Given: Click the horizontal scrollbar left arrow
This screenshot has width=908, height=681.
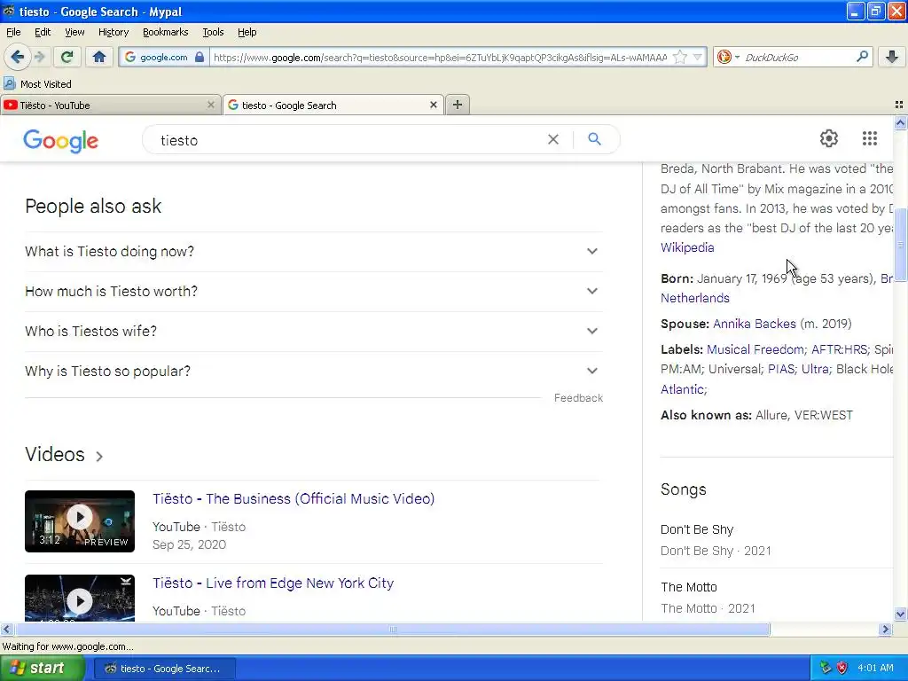Looking at the screenshot, I should tap(6, 629).
